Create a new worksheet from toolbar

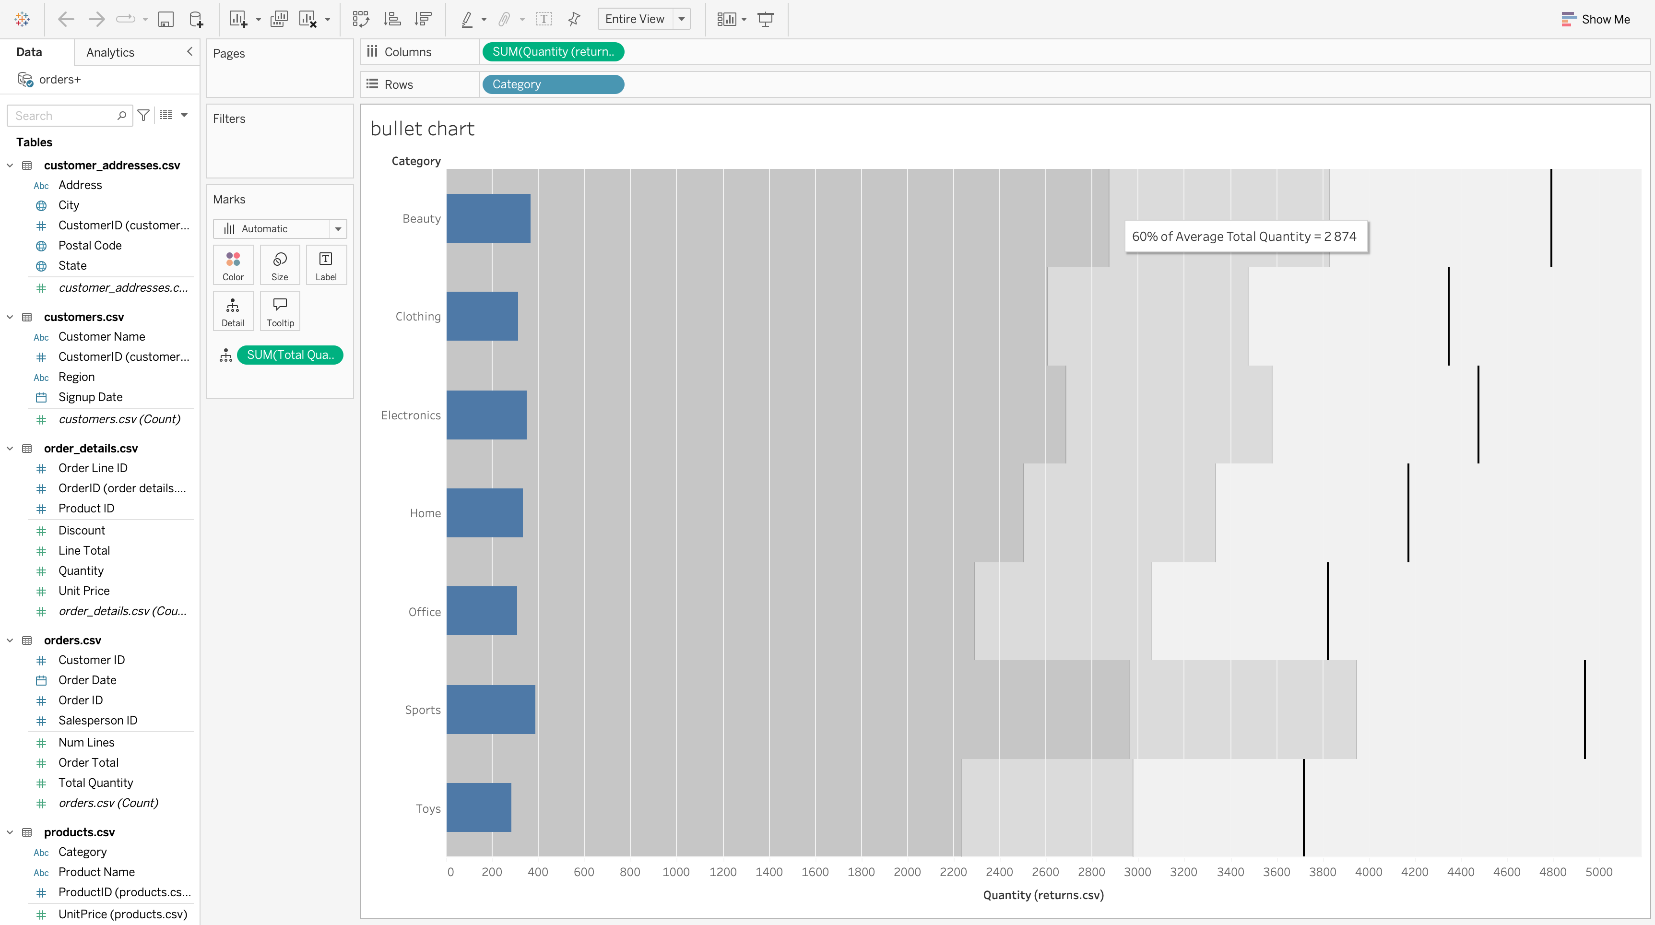pyautogui.click(x=238, y=19)
